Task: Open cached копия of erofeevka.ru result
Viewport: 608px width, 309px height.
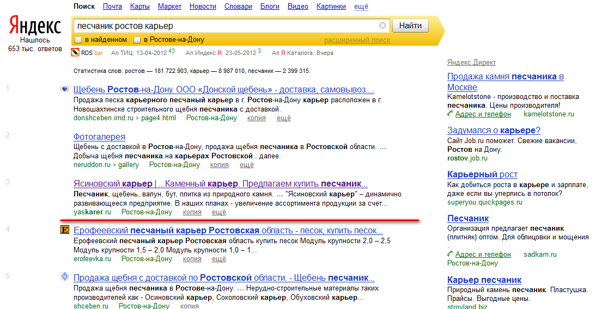Action: tap(192, 259)
